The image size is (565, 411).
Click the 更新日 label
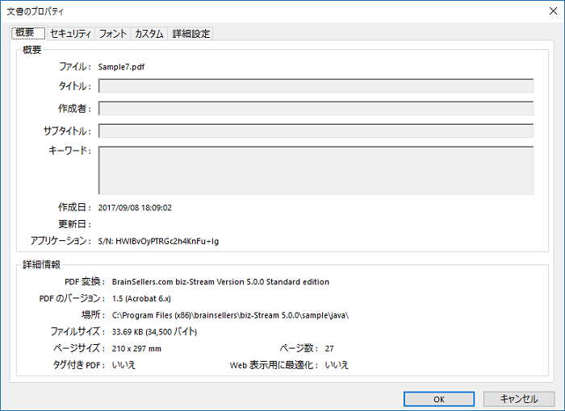pyautogui.click(x=74, y=224)
